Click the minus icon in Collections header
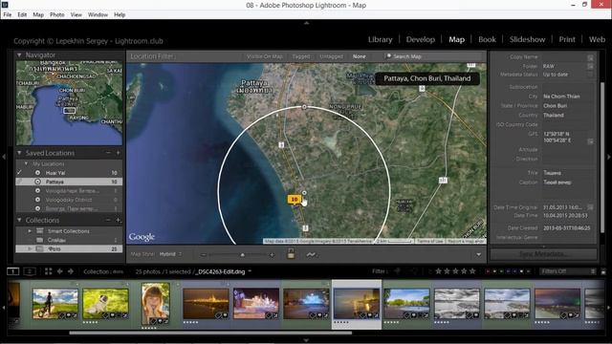Image resolution: width=612 pixels, height=344 pixels. [108, 221]
